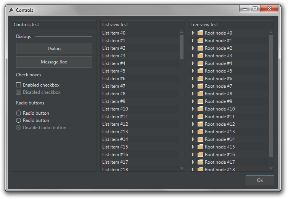Click the folder icon of Root node #0

[200, 33]
